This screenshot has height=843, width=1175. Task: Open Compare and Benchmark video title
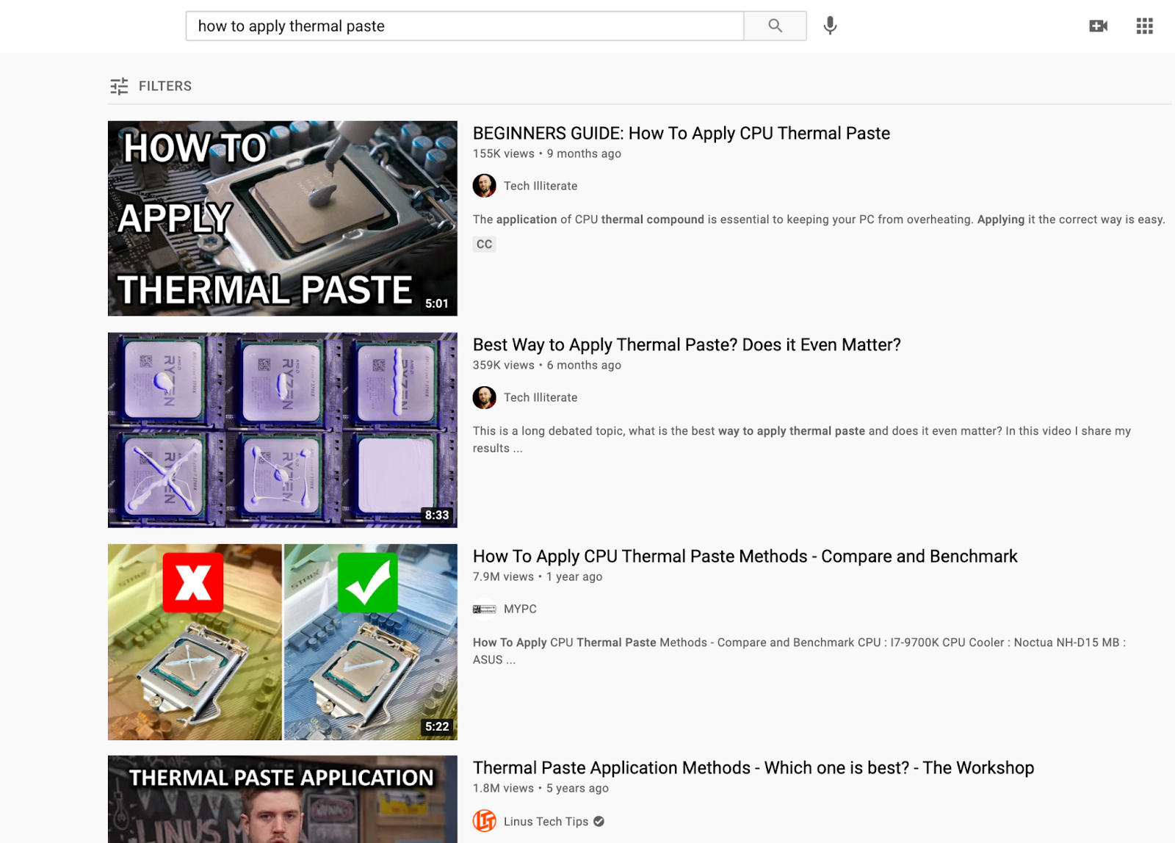745,556
